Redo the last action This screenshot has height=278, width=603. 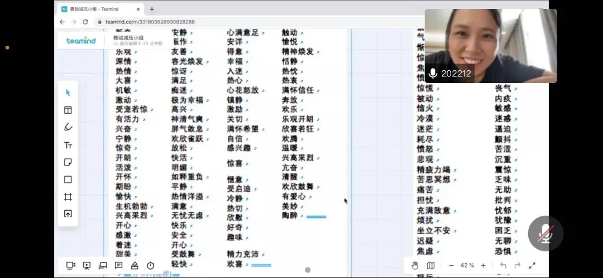click(517, 265)
